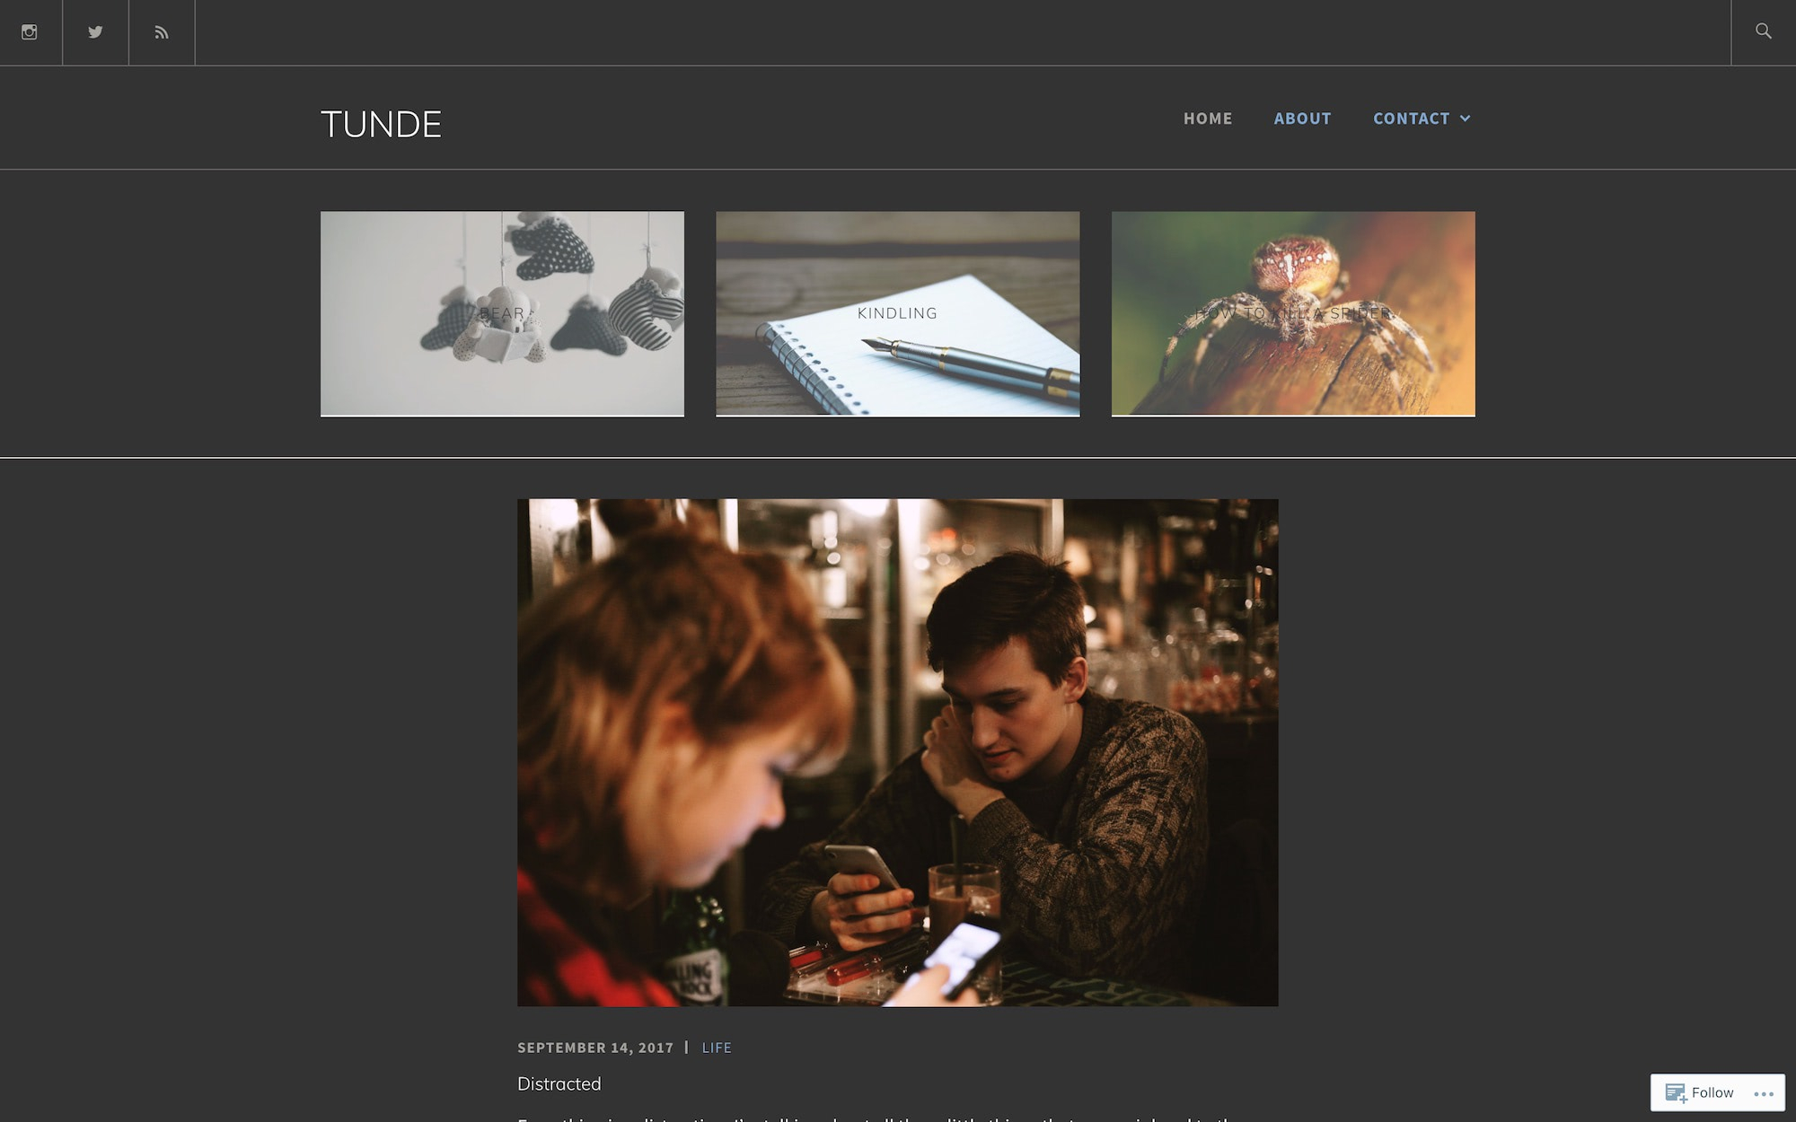Expand the Contact submenu chevron
The image size is (1796, 1122).
coord(1466,118)
